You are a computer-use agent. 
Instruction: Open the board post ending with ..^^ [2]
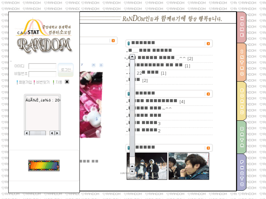click(x=160, y=58)
